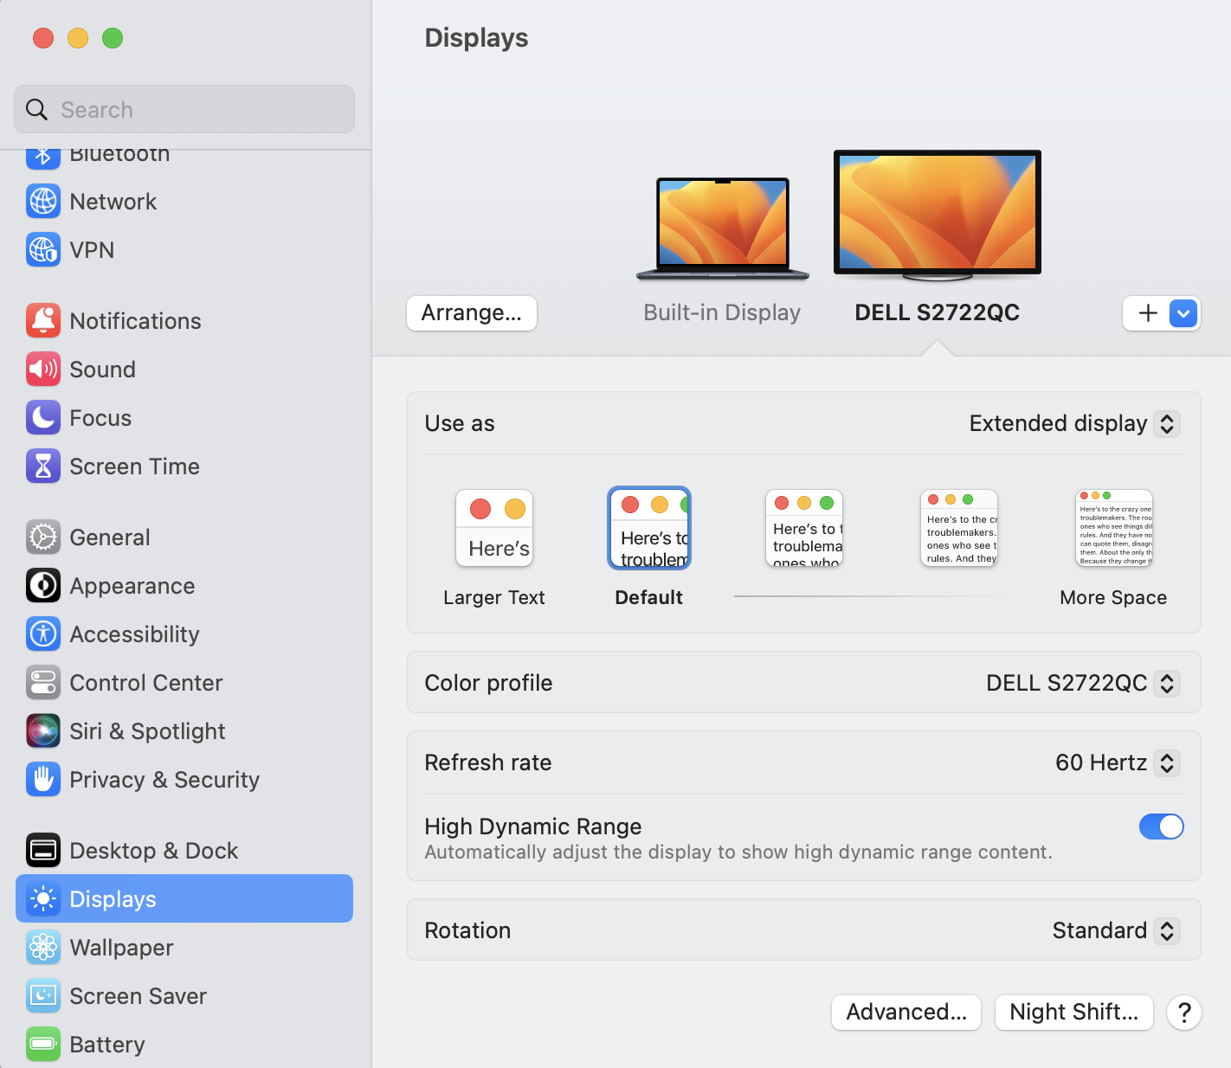Click the green zoom window button
Viewport: 1231px width, 1068px height.
113,38
